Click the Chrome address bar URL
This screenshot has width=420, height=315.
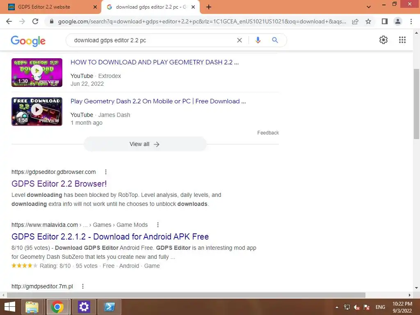[202, 21]
